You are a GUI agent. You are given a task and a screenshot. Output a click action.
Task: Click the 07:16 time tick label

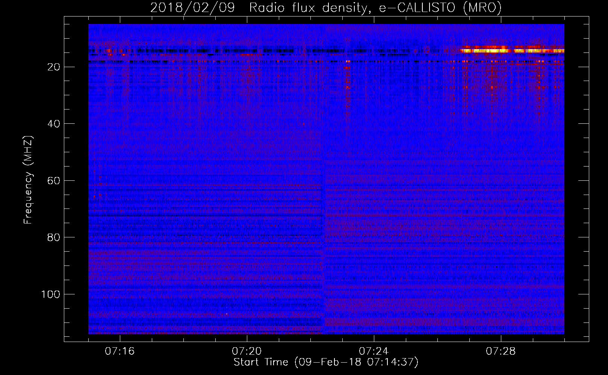pyautogui.click(x=119, y=351)
